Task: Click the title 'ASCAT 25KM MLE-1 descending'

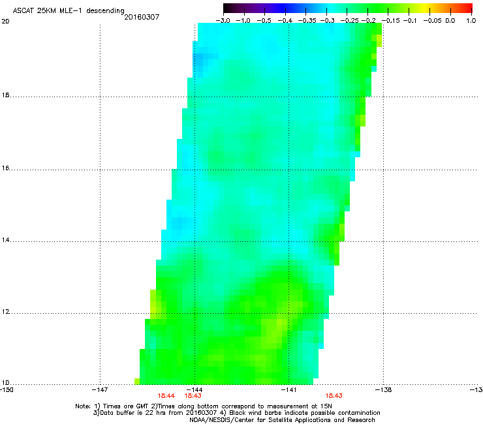Action: click(69, 11)
